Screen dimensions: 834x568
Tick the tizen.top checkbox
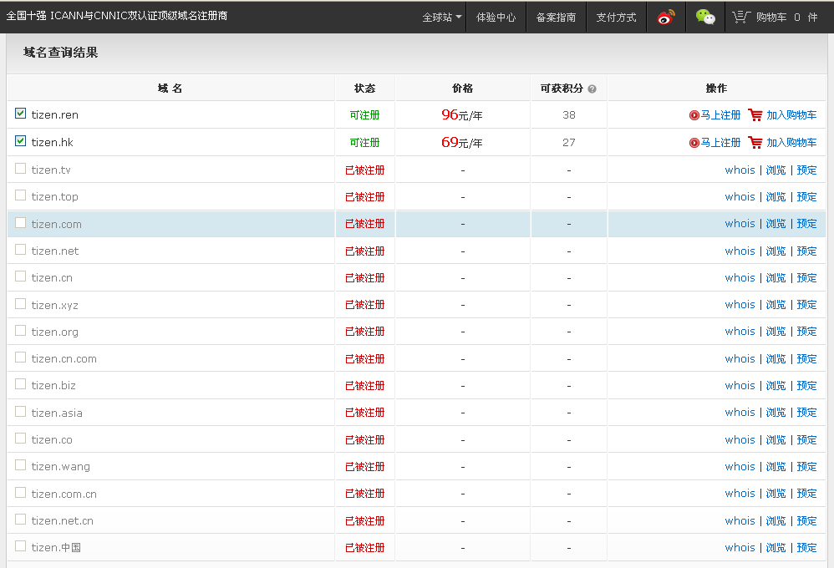[20, 195]
